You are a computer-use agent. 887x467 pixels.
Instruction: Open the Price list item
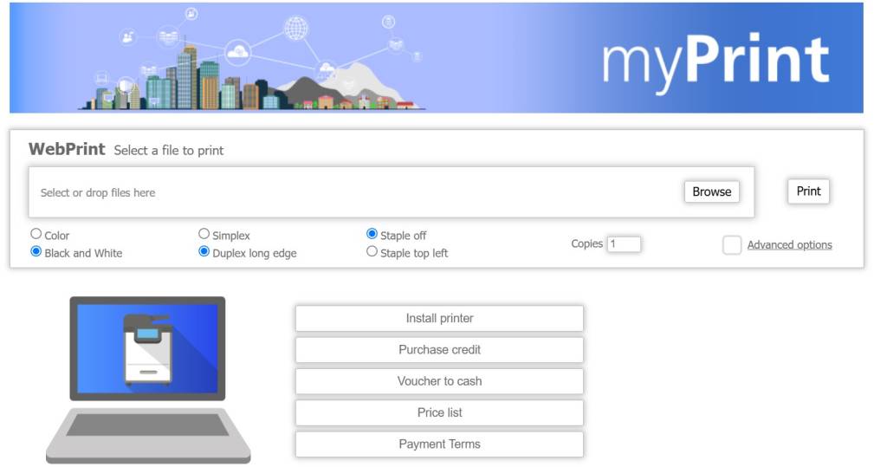point(439,412)
